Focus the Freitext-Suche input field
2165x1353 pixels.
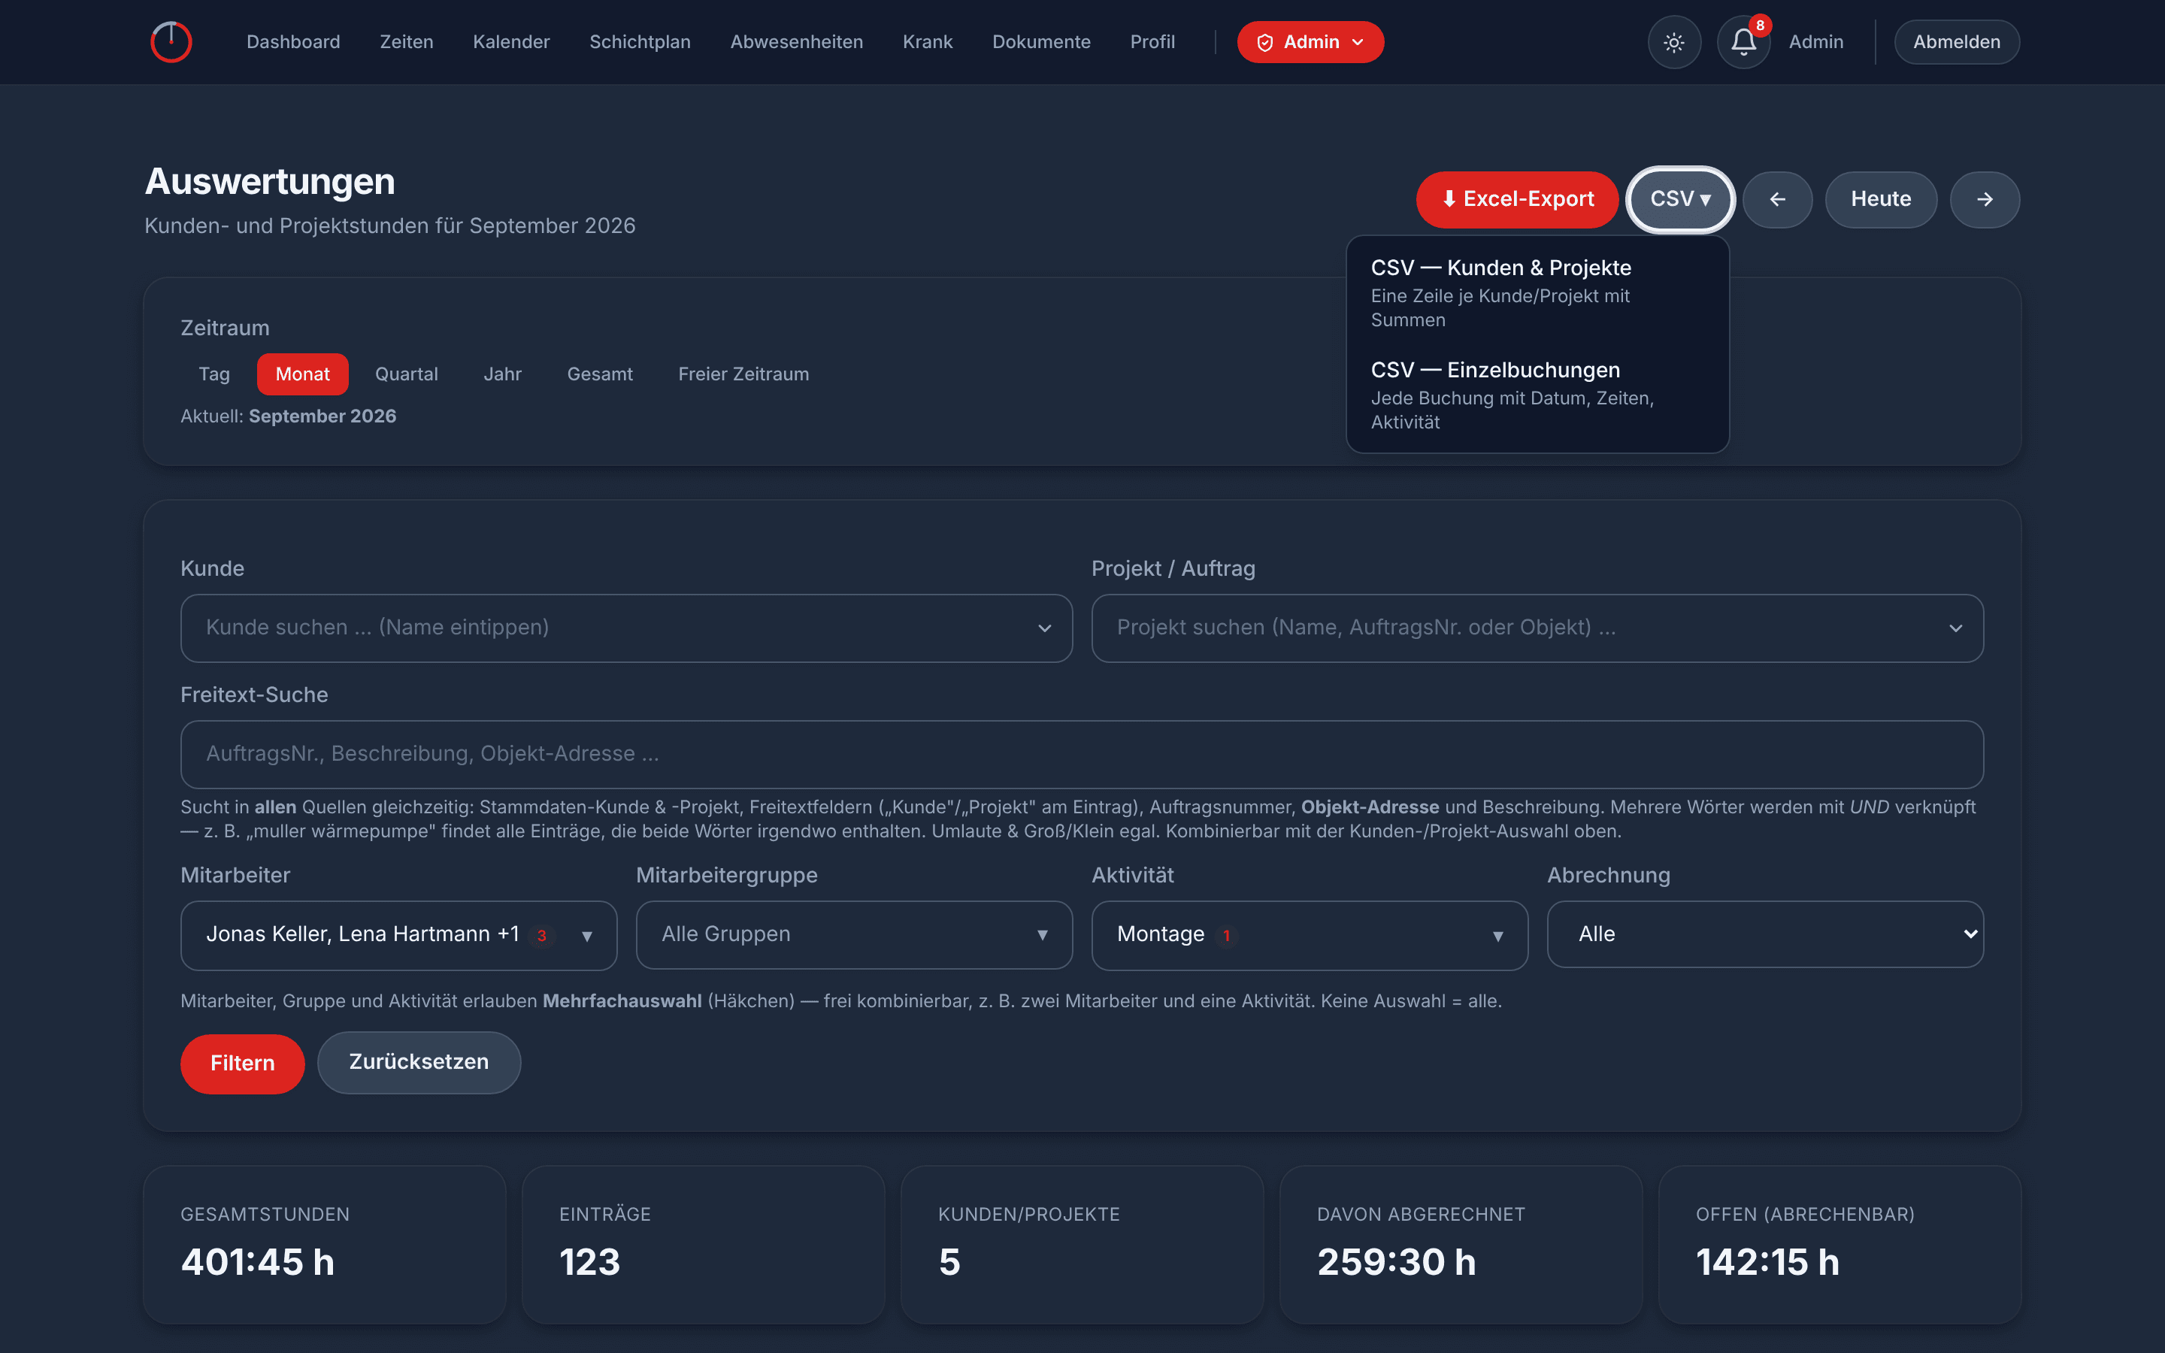click(1082, 755)
